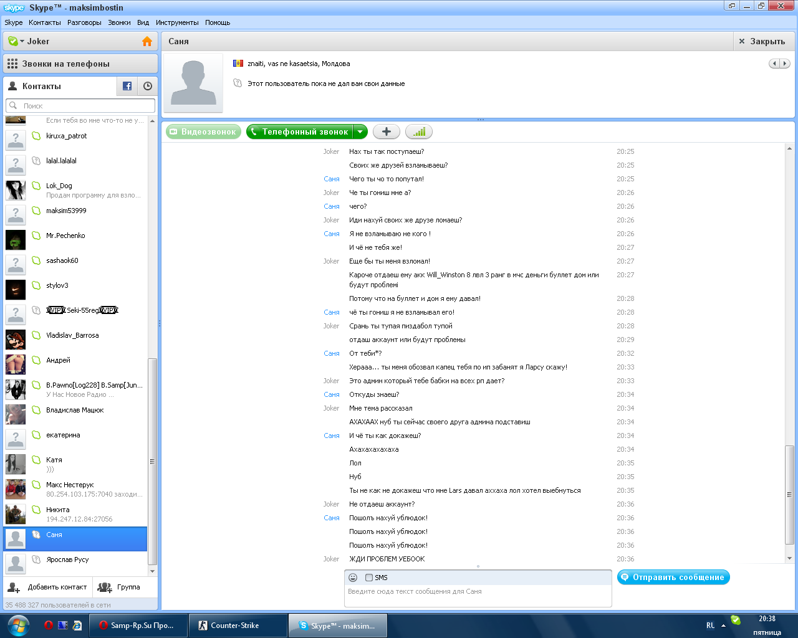Click RU language indicator in taskbar
This screenshot has height=638, width=798.
pos(710,626)
